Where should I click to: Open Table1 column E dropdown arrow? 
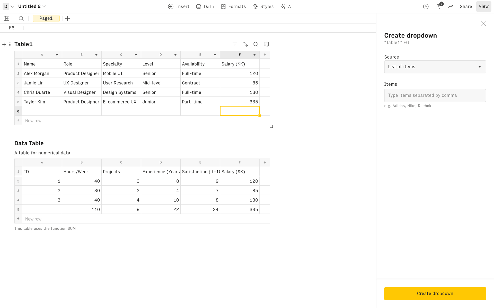(x=215, y=55)
